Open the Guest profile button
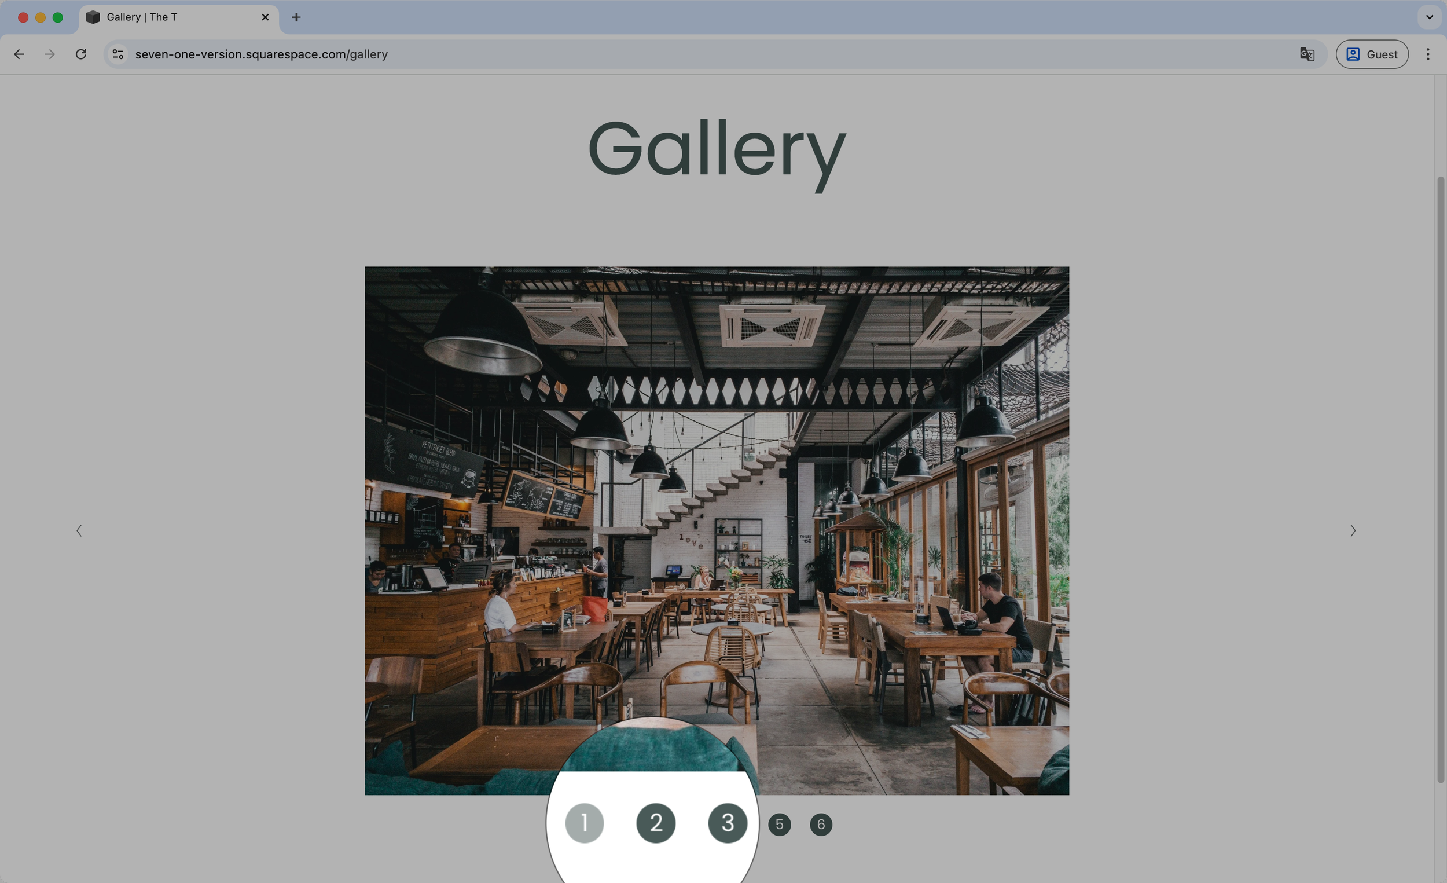1447x883 pixels. pyautogui.click(x=1371, y=54)
